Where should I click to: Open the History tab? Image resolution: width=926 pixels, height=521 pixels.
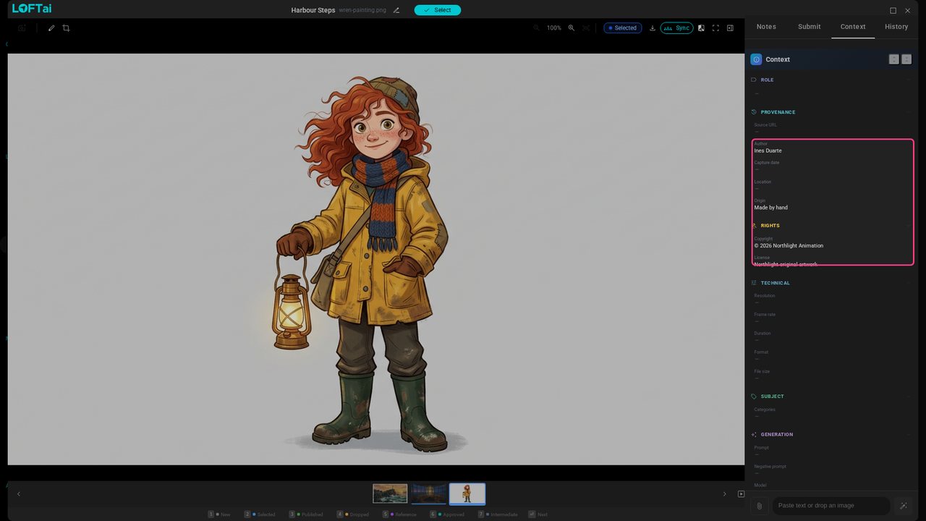[896, 27]
